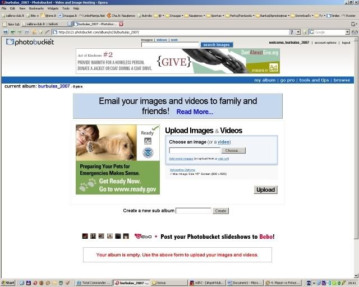The height and width of the screenshot is (287, 359).
Task: Open the Bookmarks menu
Action: point(36,8)
